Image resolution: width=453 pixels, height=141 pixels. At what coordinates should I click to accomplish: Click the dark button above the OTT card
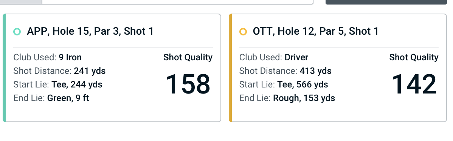pos(386,2)
